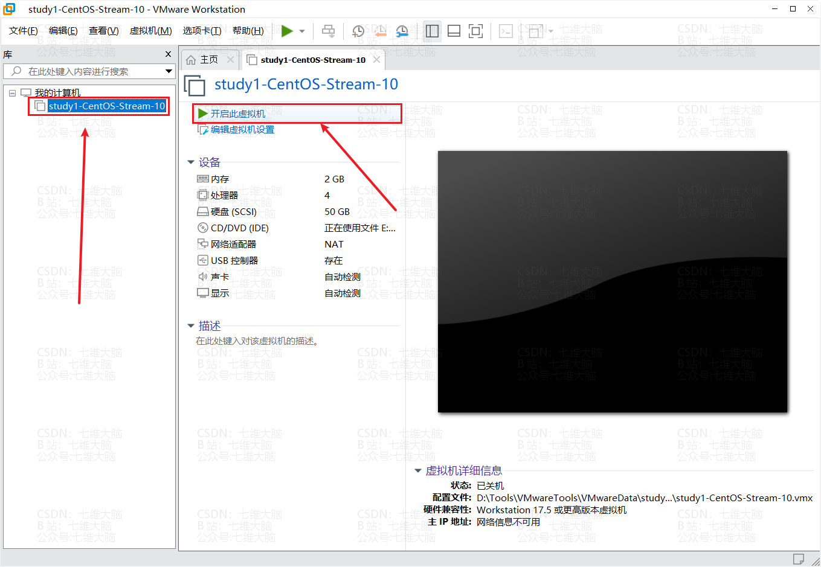Viewport: 821px width, 567px height.
Task: Close the study1-CentOS-Stream-10 tab
Action: click(377, 60)
